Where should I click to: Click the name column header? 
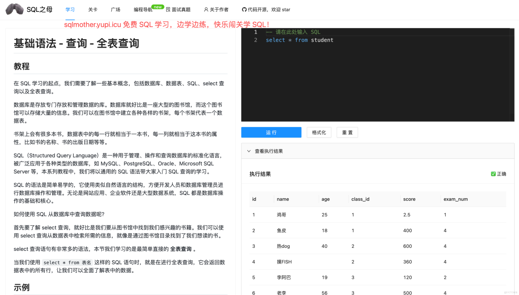point(282,199)
